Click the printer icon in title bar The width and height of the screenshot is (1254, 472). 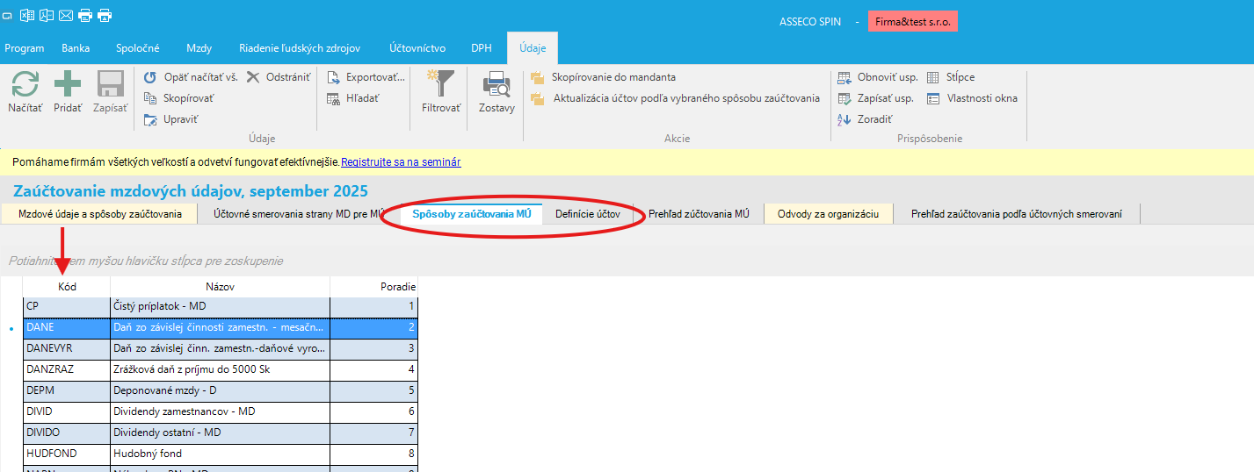[85, 15]
